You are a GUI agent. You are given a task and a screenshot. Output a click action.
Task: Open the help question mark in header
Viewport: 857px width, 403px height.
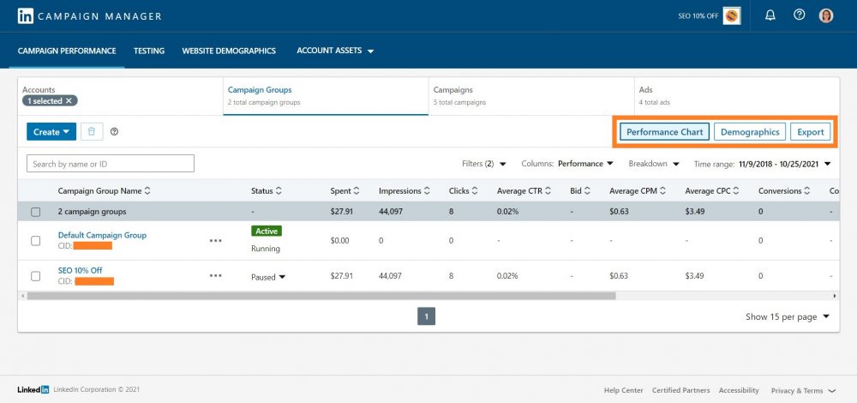799,15
